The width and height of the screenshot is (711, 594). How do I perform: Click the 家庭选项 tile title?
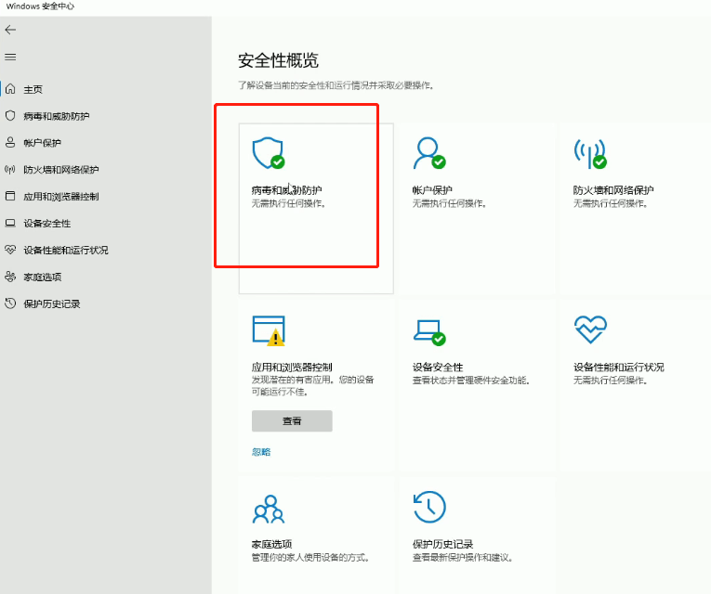point(271,544)
